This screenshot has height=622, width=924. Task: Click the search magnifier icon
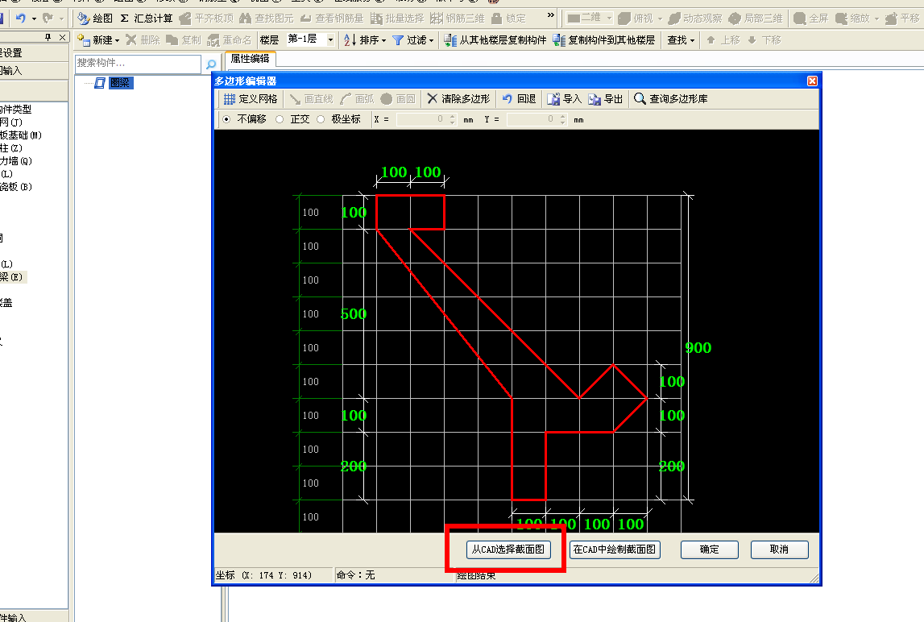coord(211,64)
